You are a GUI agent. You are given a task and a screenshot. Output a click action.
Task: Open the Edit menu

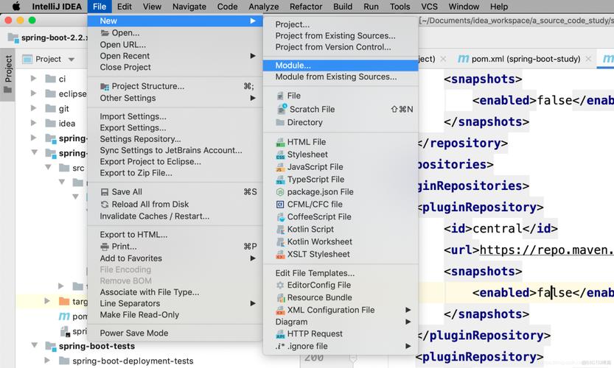125,7
